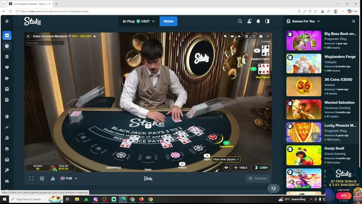Image resolution: width=362 pixels, height=204 pixels.
Task: Open Lucky Phoenix Megaways thumbnail
Action: coord(304,132)
